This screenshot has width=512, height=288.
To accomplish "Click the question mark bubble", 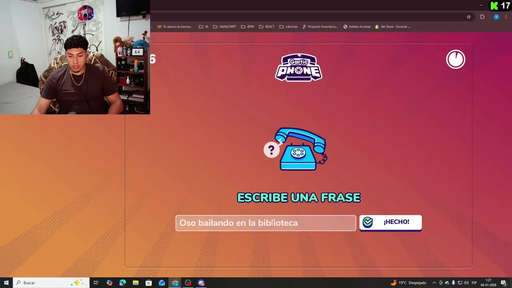I will [271, 150].
